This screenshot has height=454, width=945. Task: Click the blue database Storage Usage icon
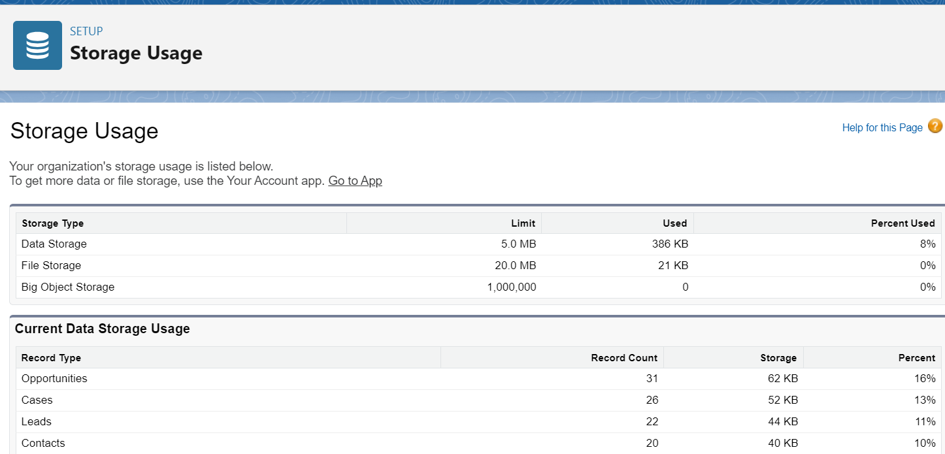(37, 46)
